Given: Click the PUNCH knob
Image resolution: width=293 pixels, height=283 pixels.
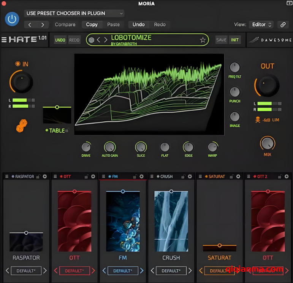Looking at the screenshot, I should 235,92.
